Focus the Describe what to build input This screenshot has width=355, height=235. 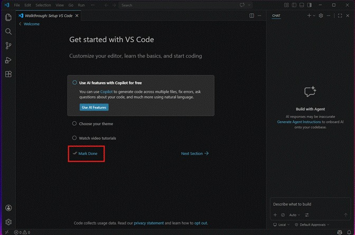(x=310, y=204)
